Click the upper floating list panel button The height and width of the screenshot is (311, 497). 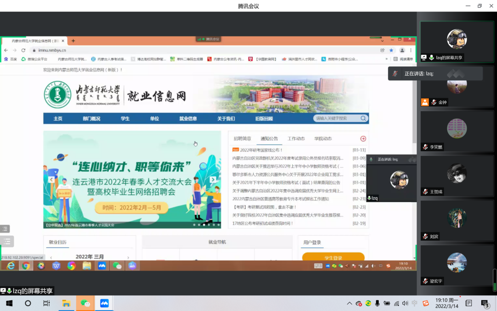point(5,229)
